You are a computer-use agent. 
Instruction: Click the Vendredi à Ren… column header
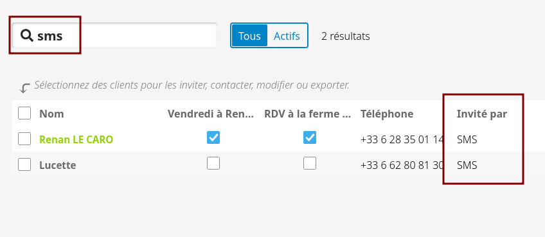(211, 114)
